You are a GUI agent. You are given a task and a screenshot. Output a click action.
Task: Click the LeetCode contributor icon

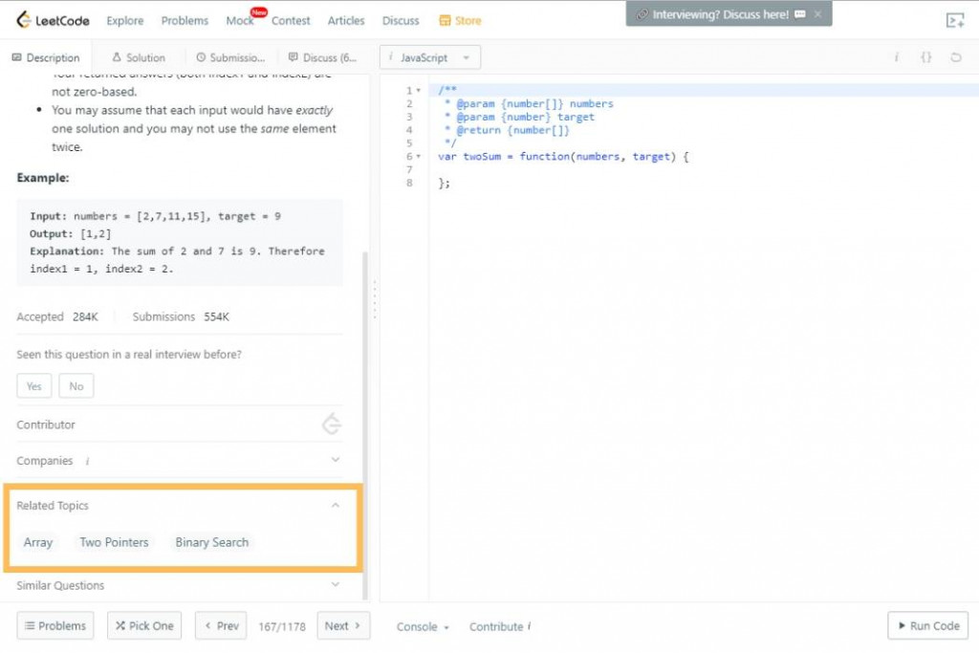click(x=332, y=424)
